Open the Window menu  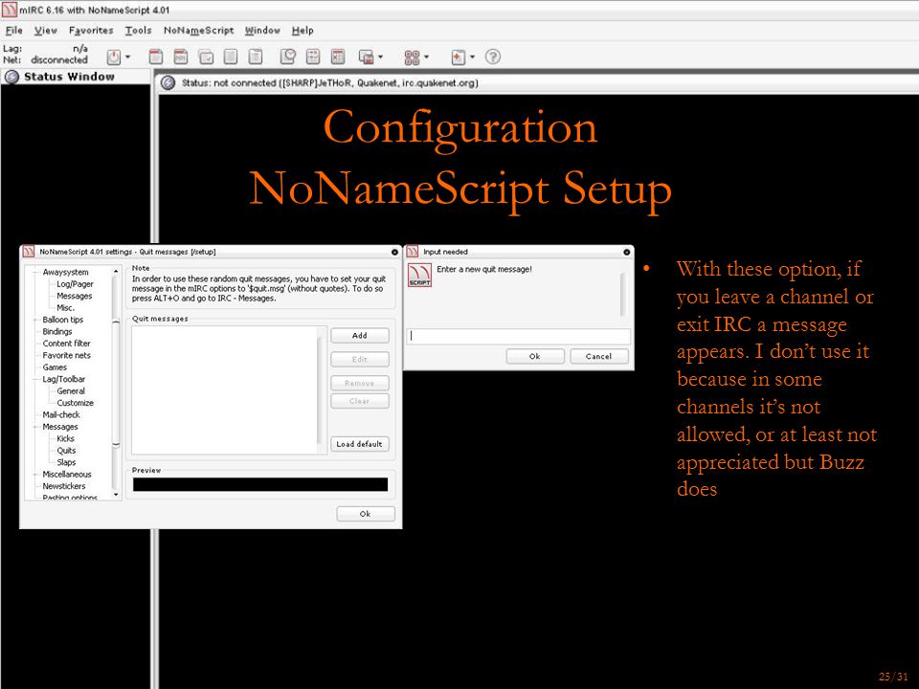click(x=262, y=31)
